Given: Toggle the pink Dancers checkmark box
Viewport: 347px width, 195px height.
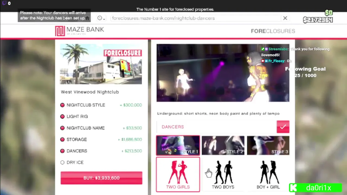Looking at the screenshot, I should 283,127.
